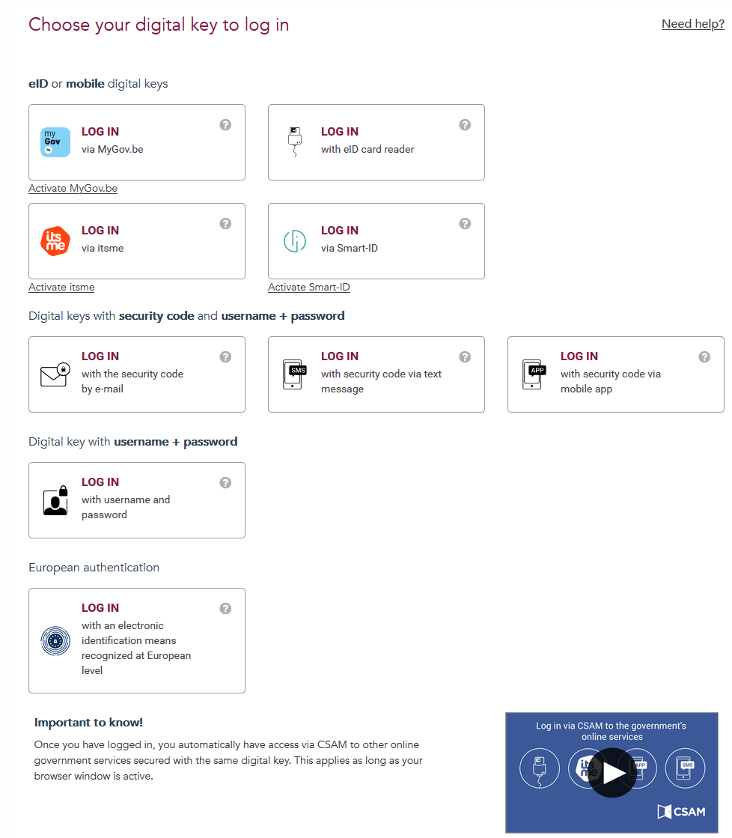Open help icon for username and password
Viewport: 732px width, 838px height.
[225, 482]
